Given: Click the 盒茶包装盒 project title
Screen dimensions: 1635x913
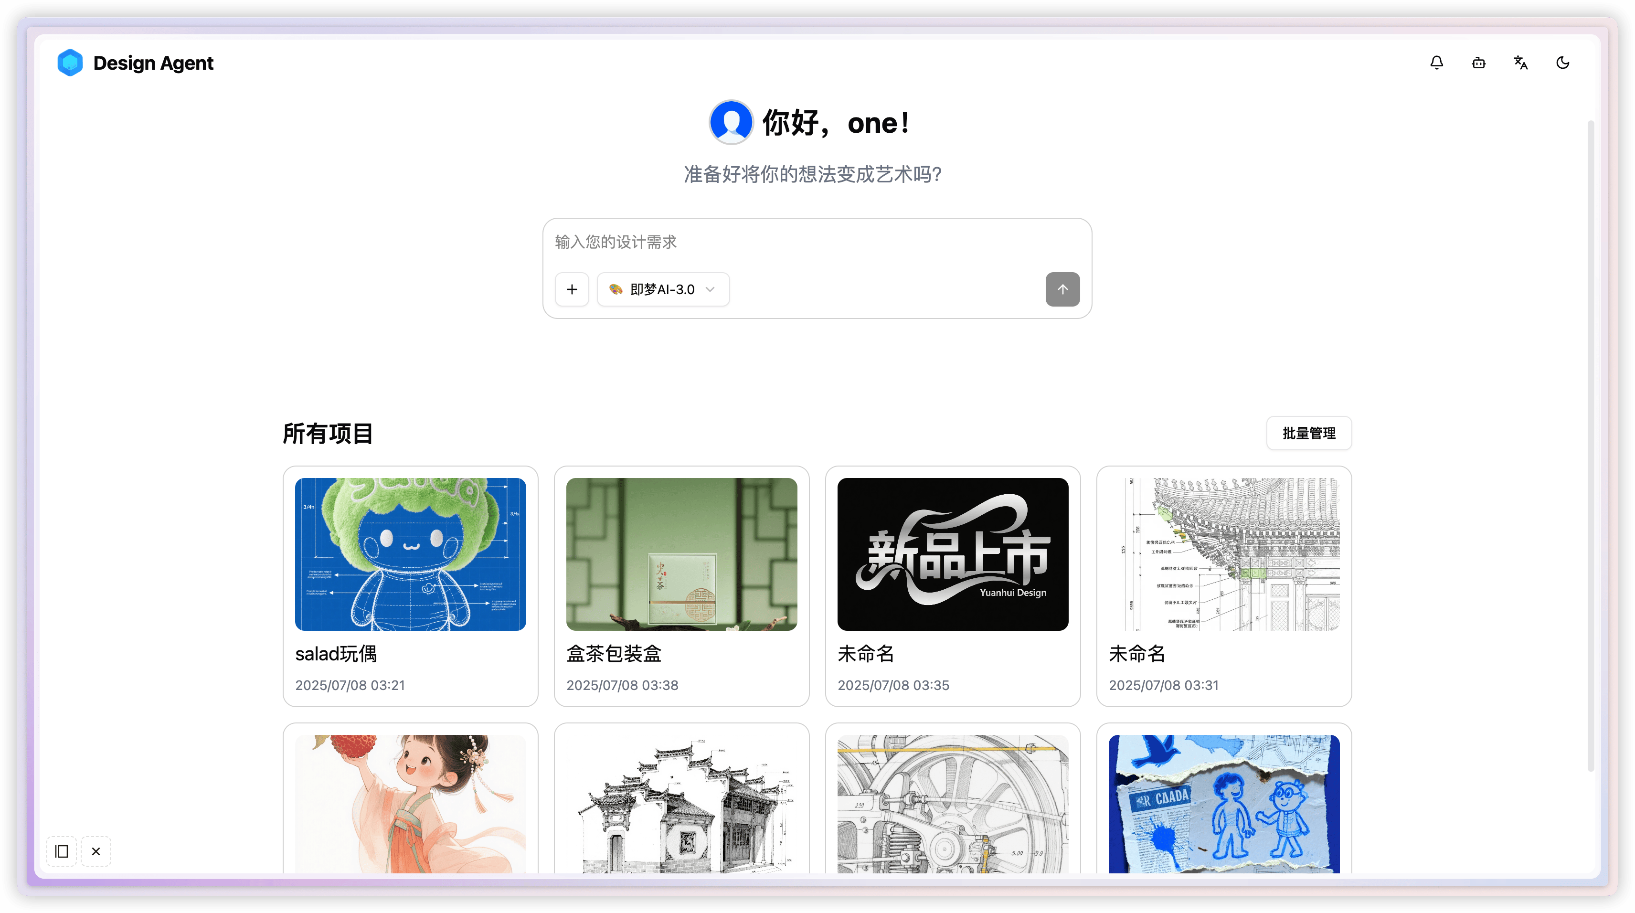Looking at the screenshot, I should coord(614,653).
